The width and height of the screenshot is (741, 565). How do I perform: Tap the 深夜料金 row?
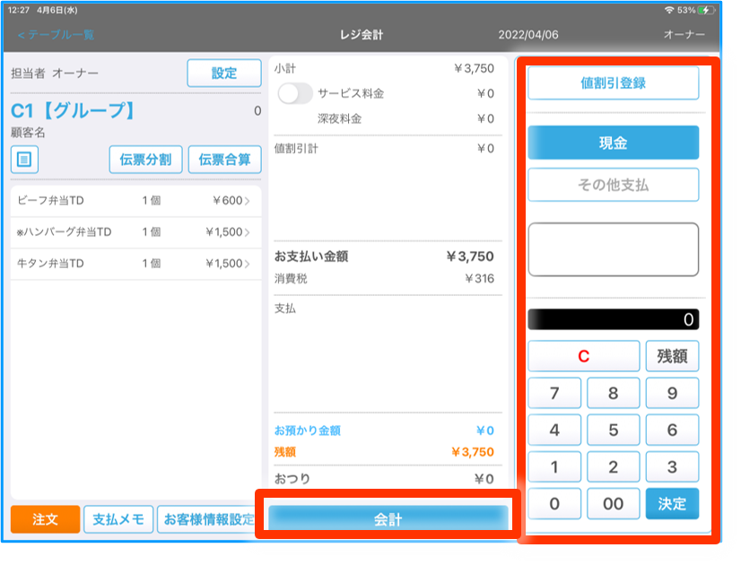pos(388,118)
